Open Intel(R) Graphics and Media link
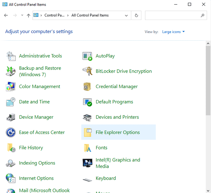The height and width of the screenshot is (193, 211). click(x=118, y=163)
